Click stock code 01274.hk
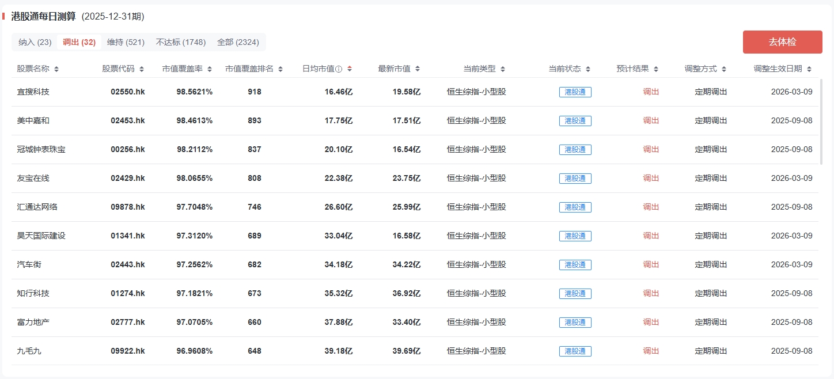 coord(128,293)
